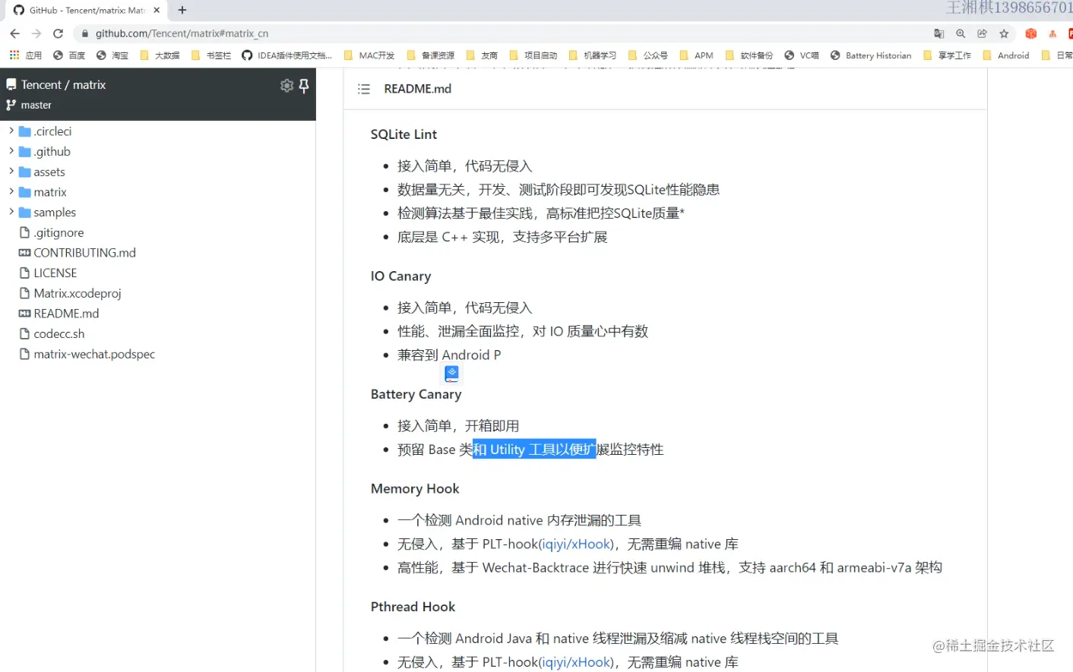This screenshot has height=672, width=1073.
Task: Click the repository book icon beside Tencent / matrix
Action: click(11, 85)
